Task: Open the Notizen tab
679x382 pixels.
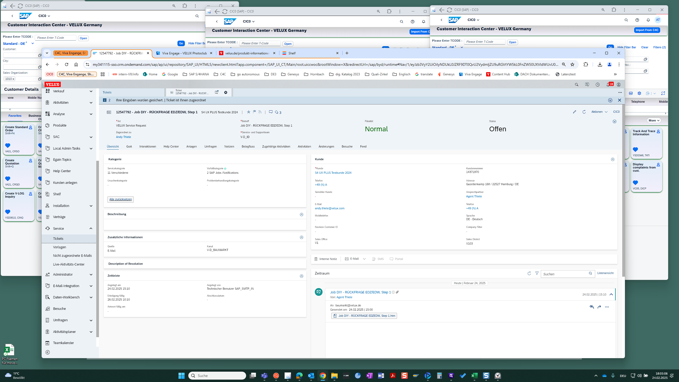Action: point(229,146)
